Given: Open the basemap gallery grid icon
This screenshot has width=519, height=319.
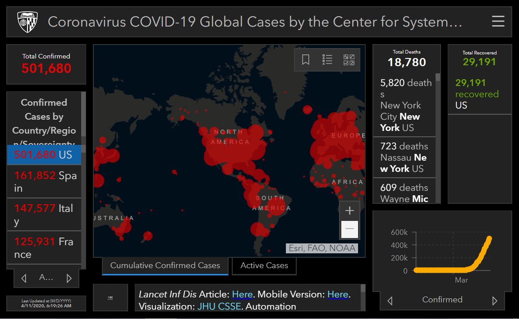Looking at the screenshot, I should 349,60.
